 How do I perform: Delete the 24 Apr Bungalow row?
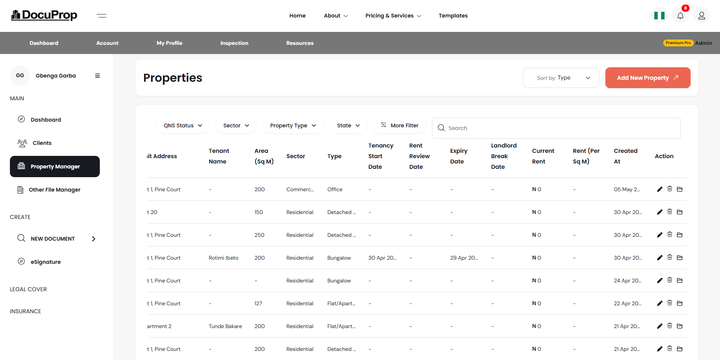click(x=670, y=280)
